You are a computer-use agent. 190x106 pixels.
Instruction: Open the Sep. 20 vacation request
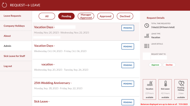click(86, 69)
